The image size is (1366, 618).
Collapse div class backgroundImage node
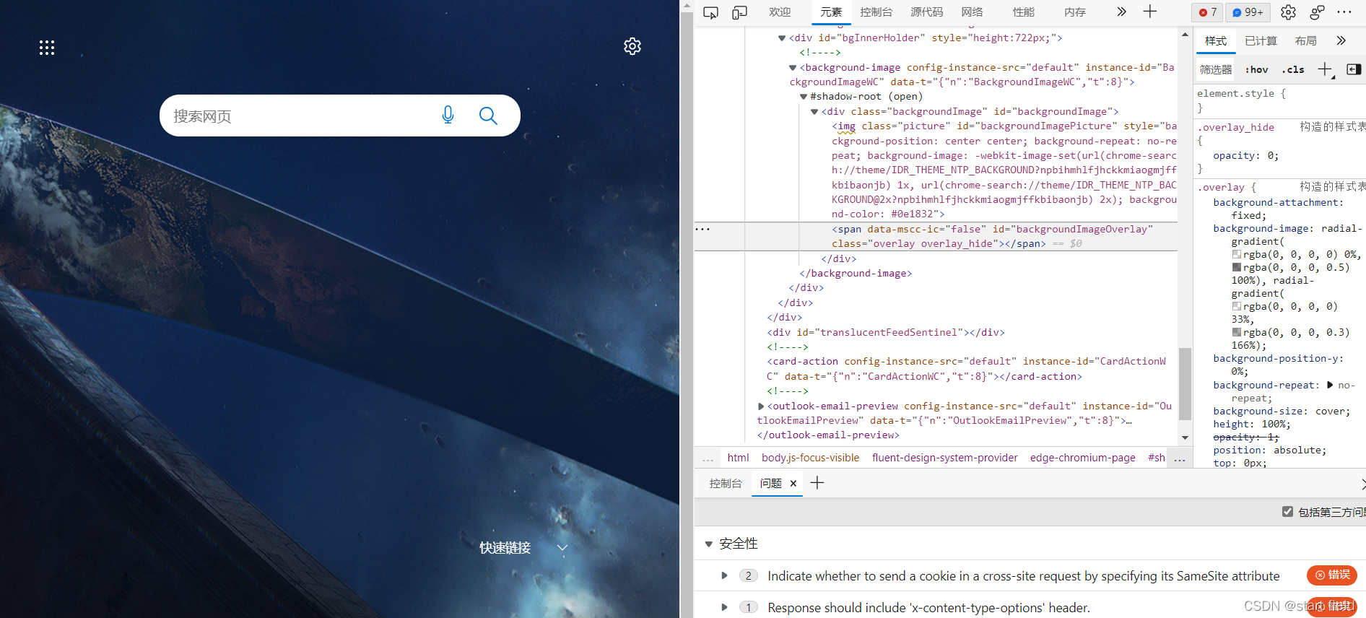pyautogui.click(x=814, y=112)
